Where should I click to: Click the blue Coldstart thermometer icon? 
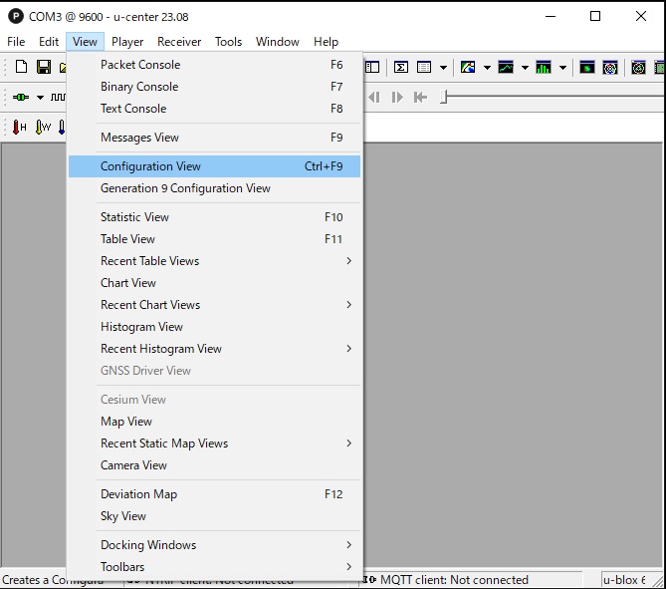[62, 127]
